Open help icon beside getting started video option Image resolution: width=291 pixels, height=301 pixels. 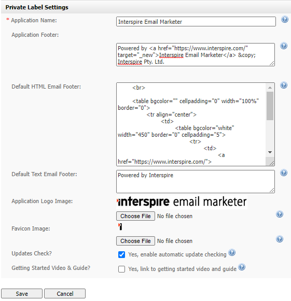point(242,267)
